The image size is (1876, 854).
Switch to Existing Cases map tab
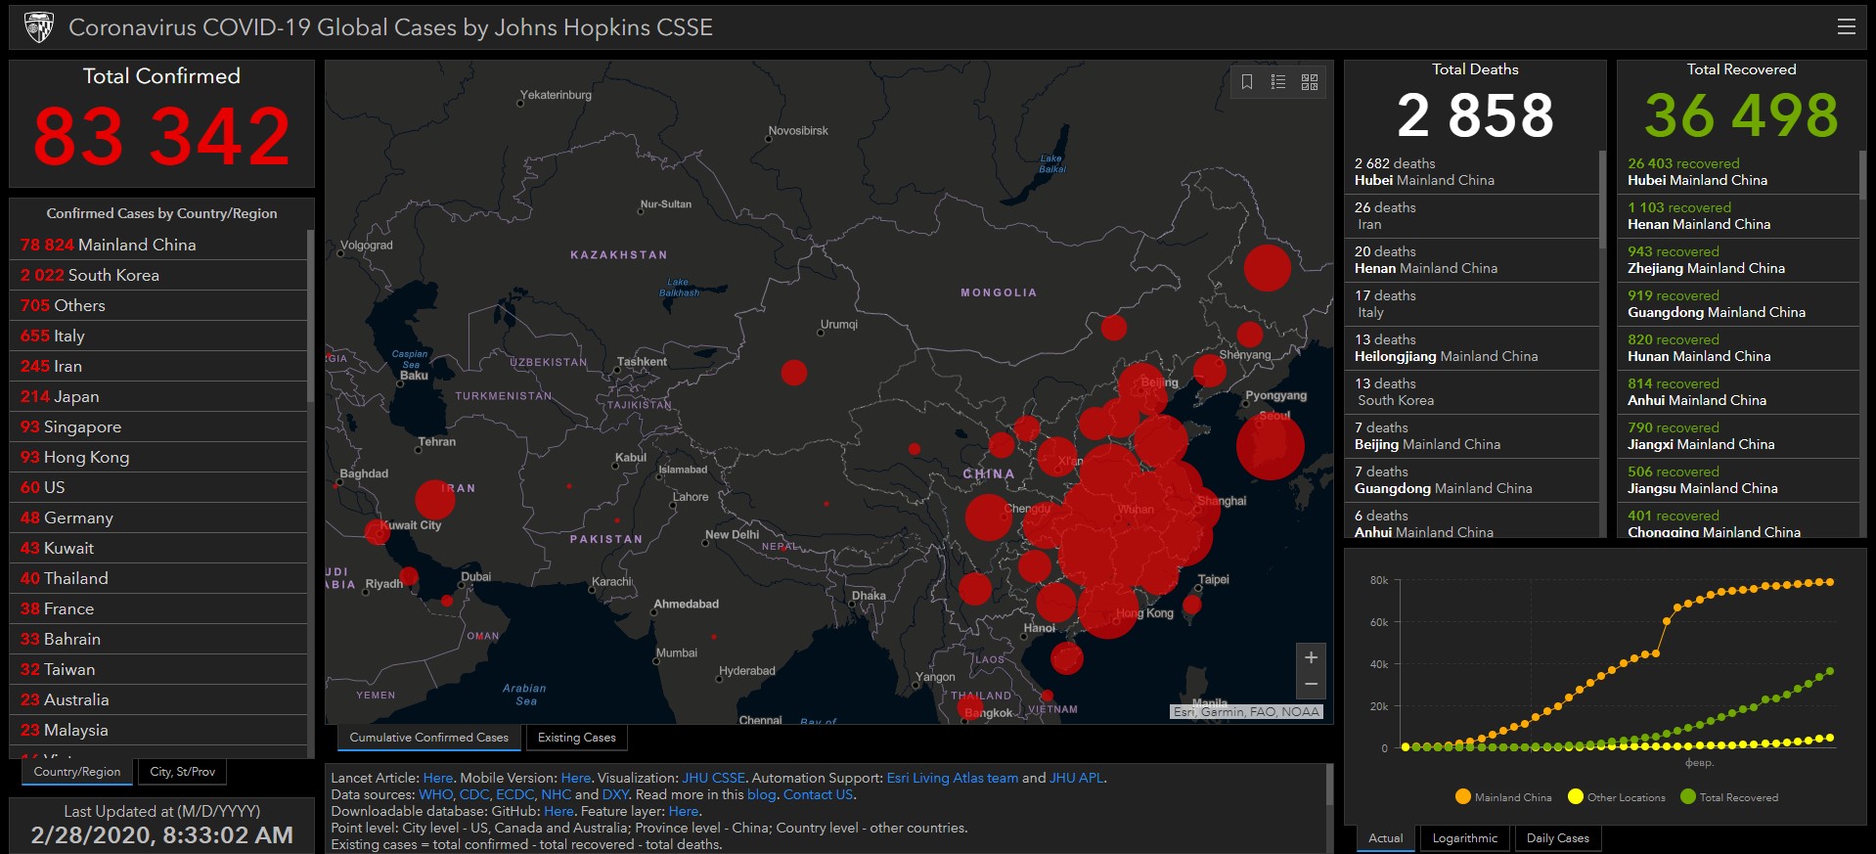pos(576,738)
